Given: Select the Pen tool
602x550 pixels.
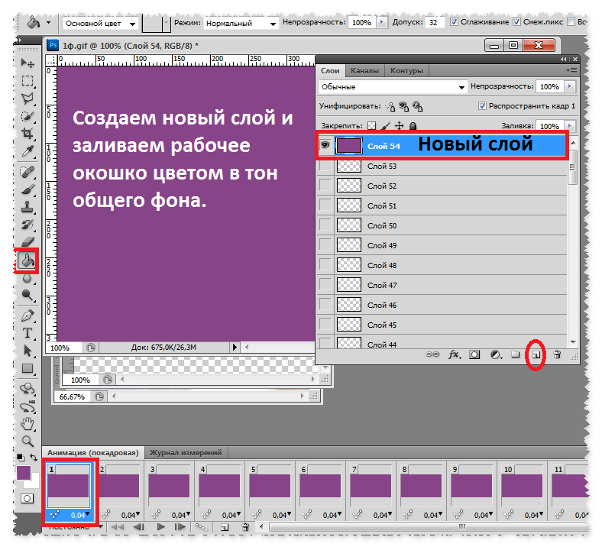Looking at the screenshot, I should (x=28, y=315).
